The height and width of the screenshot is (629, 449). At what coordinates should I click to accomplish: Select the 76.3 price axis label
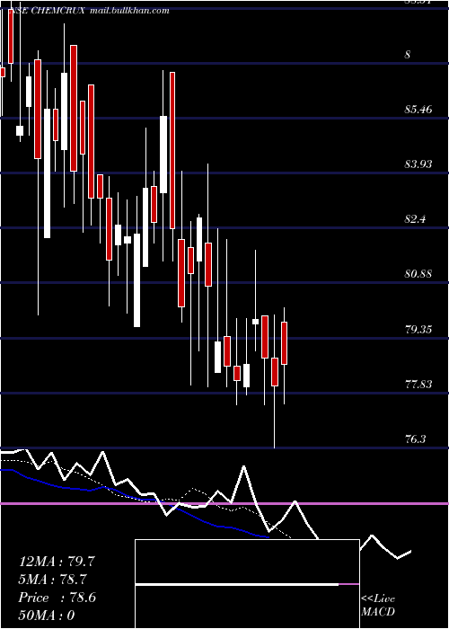tap(415, 439)
